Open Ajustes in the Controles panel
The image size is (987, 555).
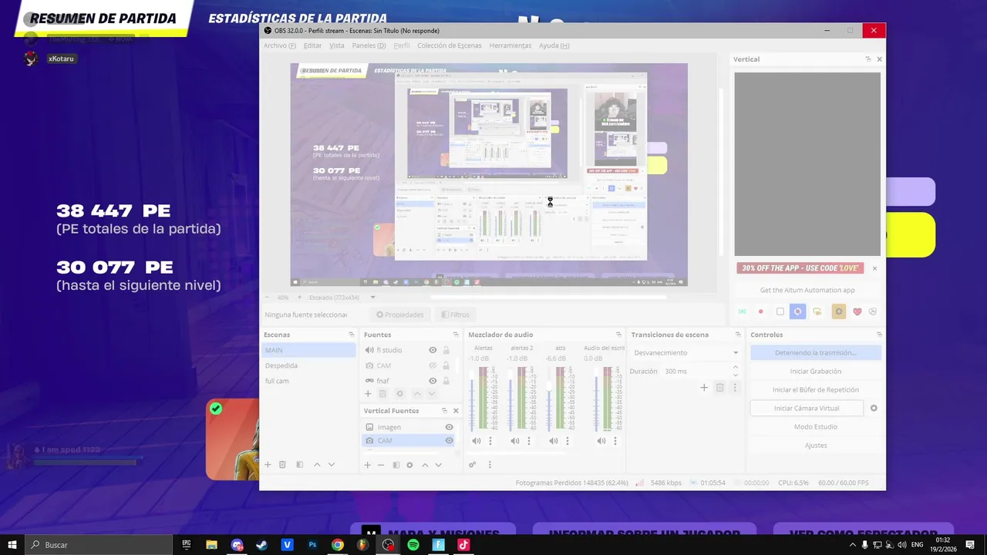816,445
